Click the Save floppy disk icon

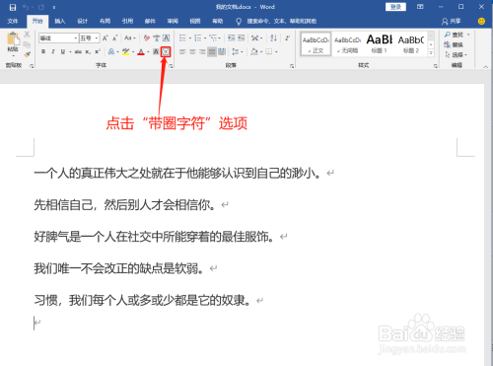tap(13, 7)
